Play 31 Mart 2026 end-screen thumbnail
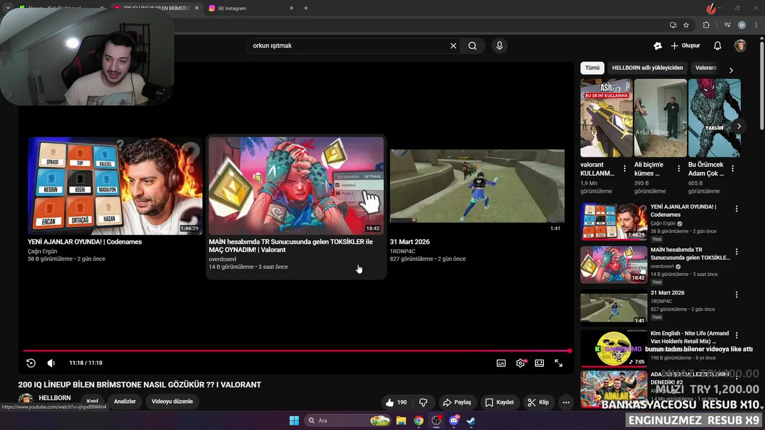This screenshot has width=765, height=430. [477, 186]
